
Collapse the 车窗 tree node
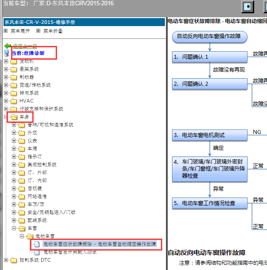14,228
